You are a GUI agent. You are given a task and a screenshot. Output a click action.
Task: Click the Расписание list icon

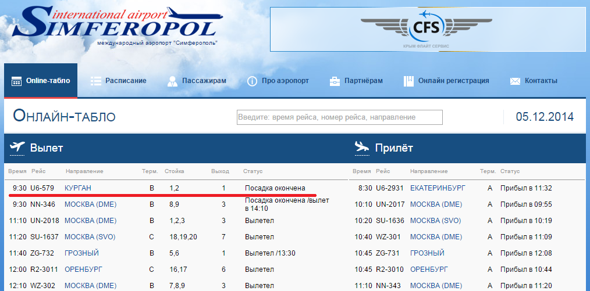click(x=96, y=81)
